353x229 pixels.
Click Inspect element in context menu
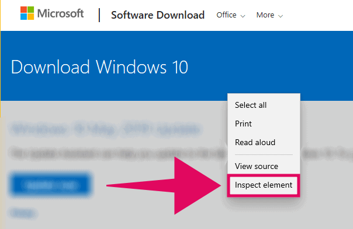(264, 185)
